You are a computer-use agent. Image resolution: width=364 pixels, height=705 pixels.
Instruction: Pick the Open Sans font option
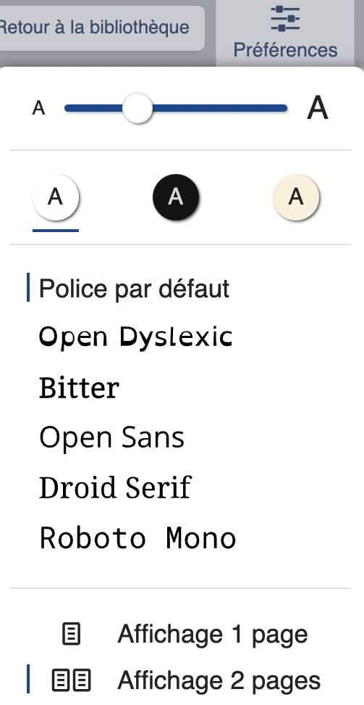[x=111, y=437]
